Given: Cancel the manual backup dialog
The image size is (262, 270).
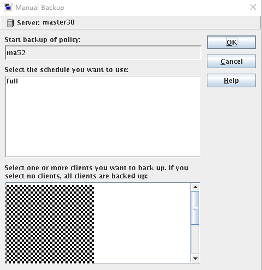Looking at the screenshot, I should pos(231,62).
